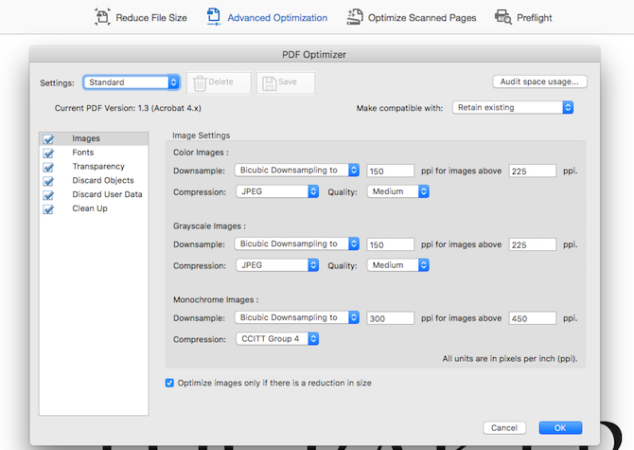Disable optimize images only if size reduction

170,383
